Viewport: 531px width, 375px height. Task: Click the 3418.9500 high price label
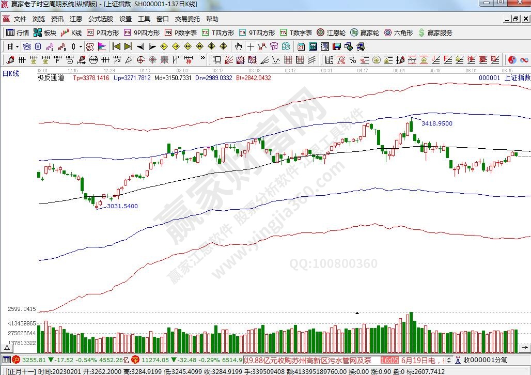[x=437, y=123]
